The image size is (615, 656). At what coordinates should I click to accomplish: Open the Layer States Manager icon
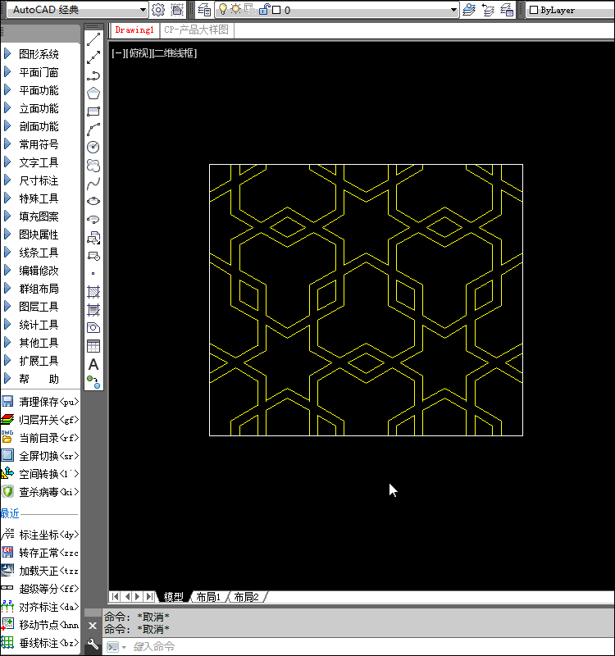pyautogui.click(x=507, y=10)
